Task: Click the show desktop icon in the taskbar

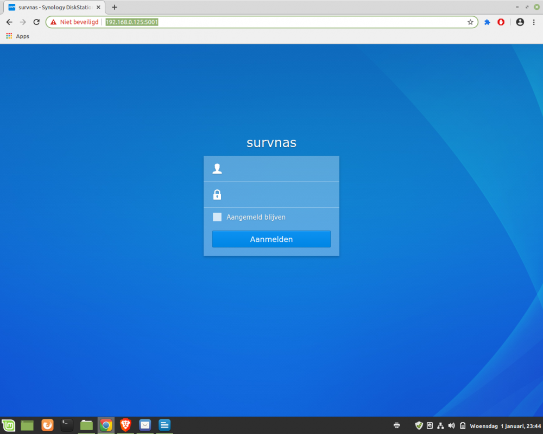Action: point(27,425)
